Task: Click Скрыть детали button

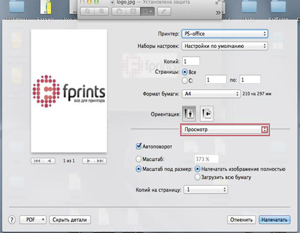Action: [x=70, y=220]
